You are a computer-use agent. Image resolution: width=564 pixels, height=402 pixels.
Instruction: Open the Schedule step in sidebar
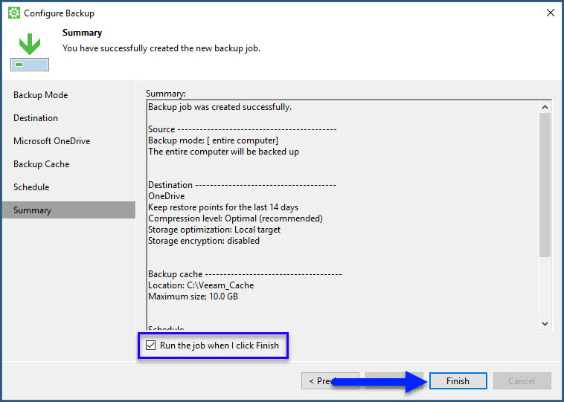click(31, 187)
